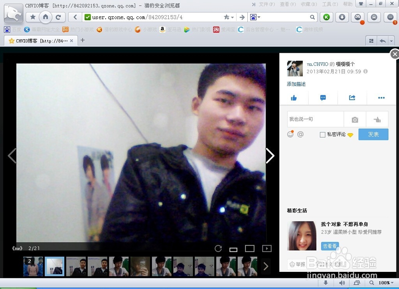Go to the browser home page
This screenshot has width=399, height=289.
tap(45, 17)
